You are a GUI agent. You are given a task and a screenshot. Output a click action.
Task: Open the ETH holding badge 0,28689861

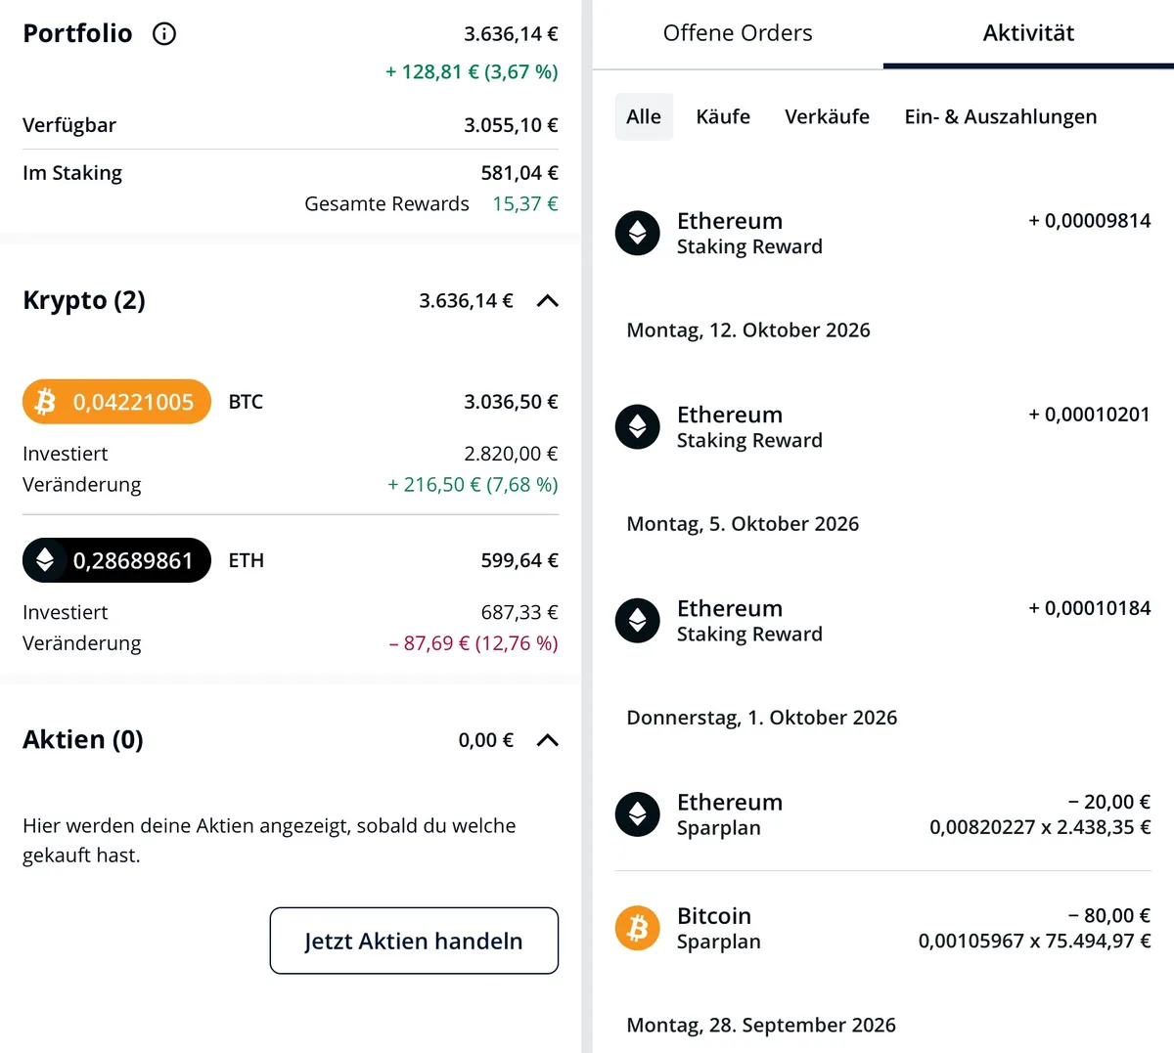[116, 560]
